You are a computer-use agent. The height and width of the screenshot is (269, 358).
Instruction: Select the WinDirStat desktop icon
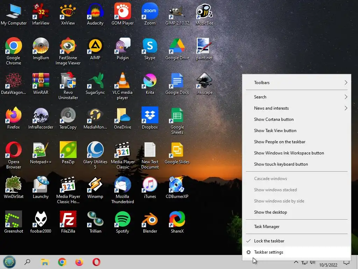14,188
